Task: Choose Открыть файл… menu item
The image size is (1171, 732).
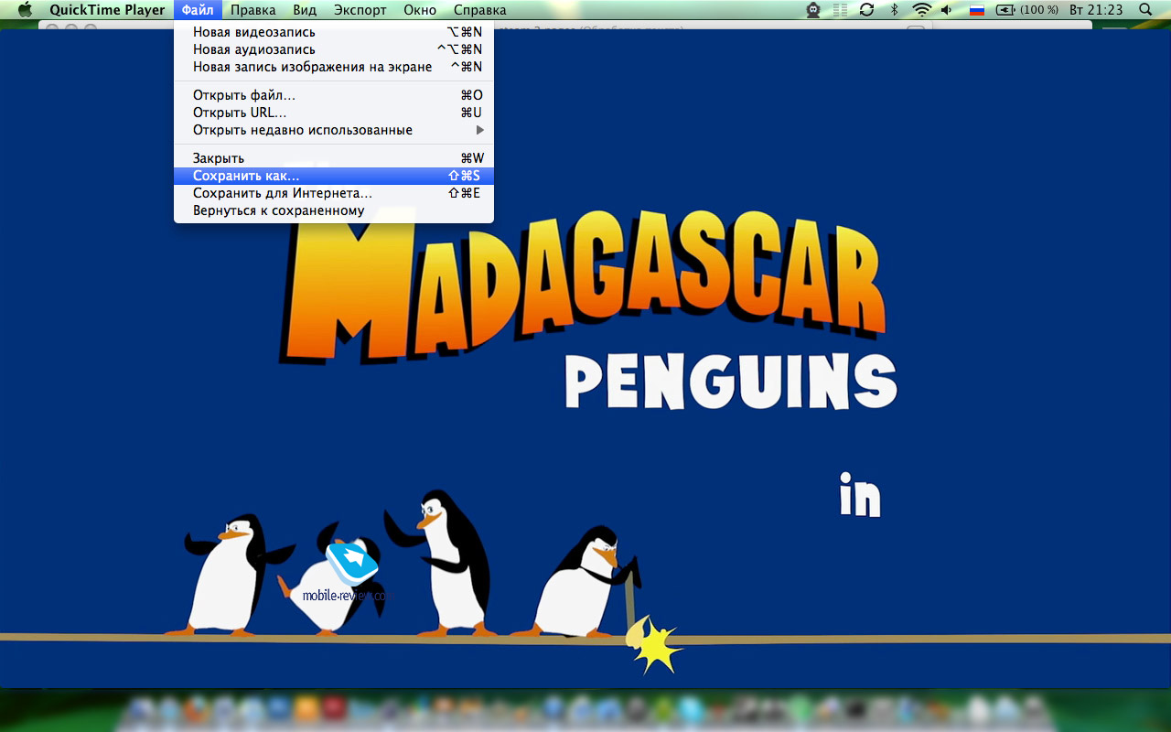Action: pyautogui.click(x=334, y=95)
